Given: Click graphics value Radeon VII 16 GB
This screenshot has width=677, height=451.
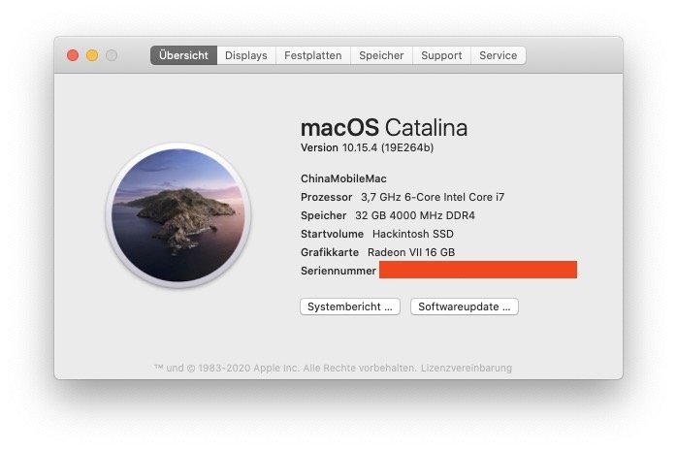Looking at the screenshot, I should coord(411,252).
